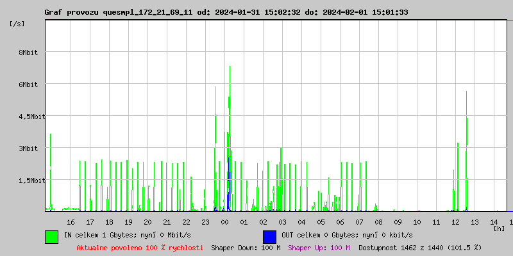Click the [/s] unit label above y-axis
Viewport: 513px width, 256px height.
pyautogui.click(x=18, y=24)
